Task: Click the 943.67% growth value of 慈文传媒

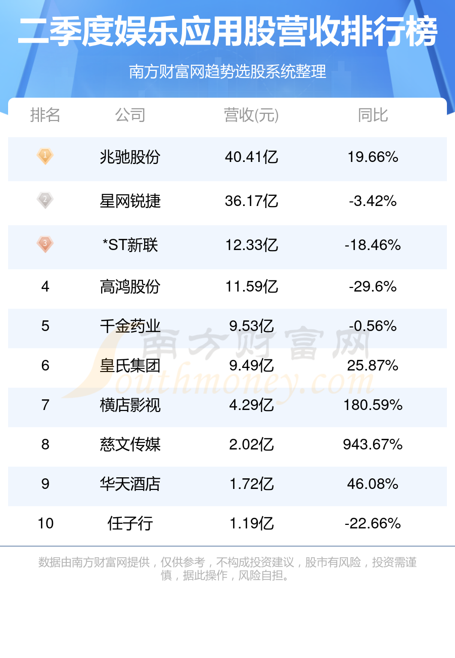Action: (x=373, y=445)
